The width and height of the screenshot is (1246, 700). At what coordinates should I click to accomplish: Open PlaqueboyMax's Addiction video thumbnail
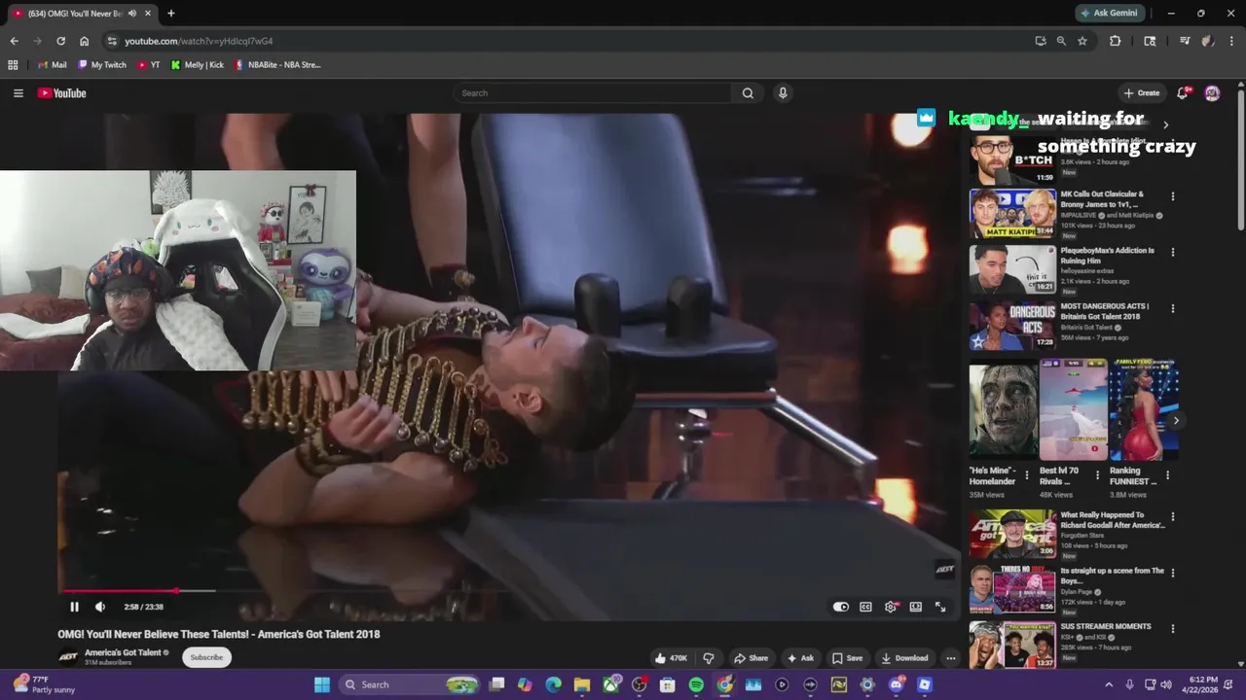pyautogui.click(x=1012, y=268)
